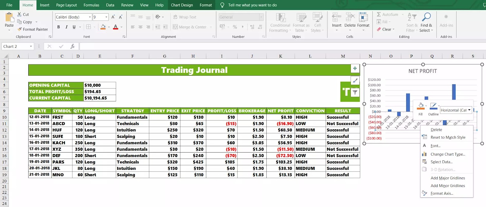Click the Sort & Filter icon

[x=412, y=17]
